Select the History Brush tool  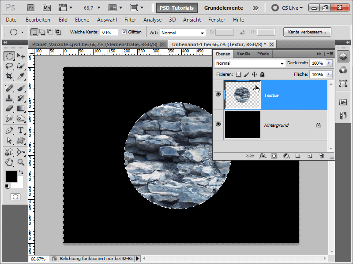[x=21, y=98]
